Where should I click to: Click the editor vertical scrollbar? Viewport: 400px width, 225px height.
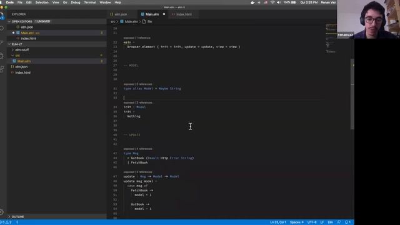click(352, 94)
